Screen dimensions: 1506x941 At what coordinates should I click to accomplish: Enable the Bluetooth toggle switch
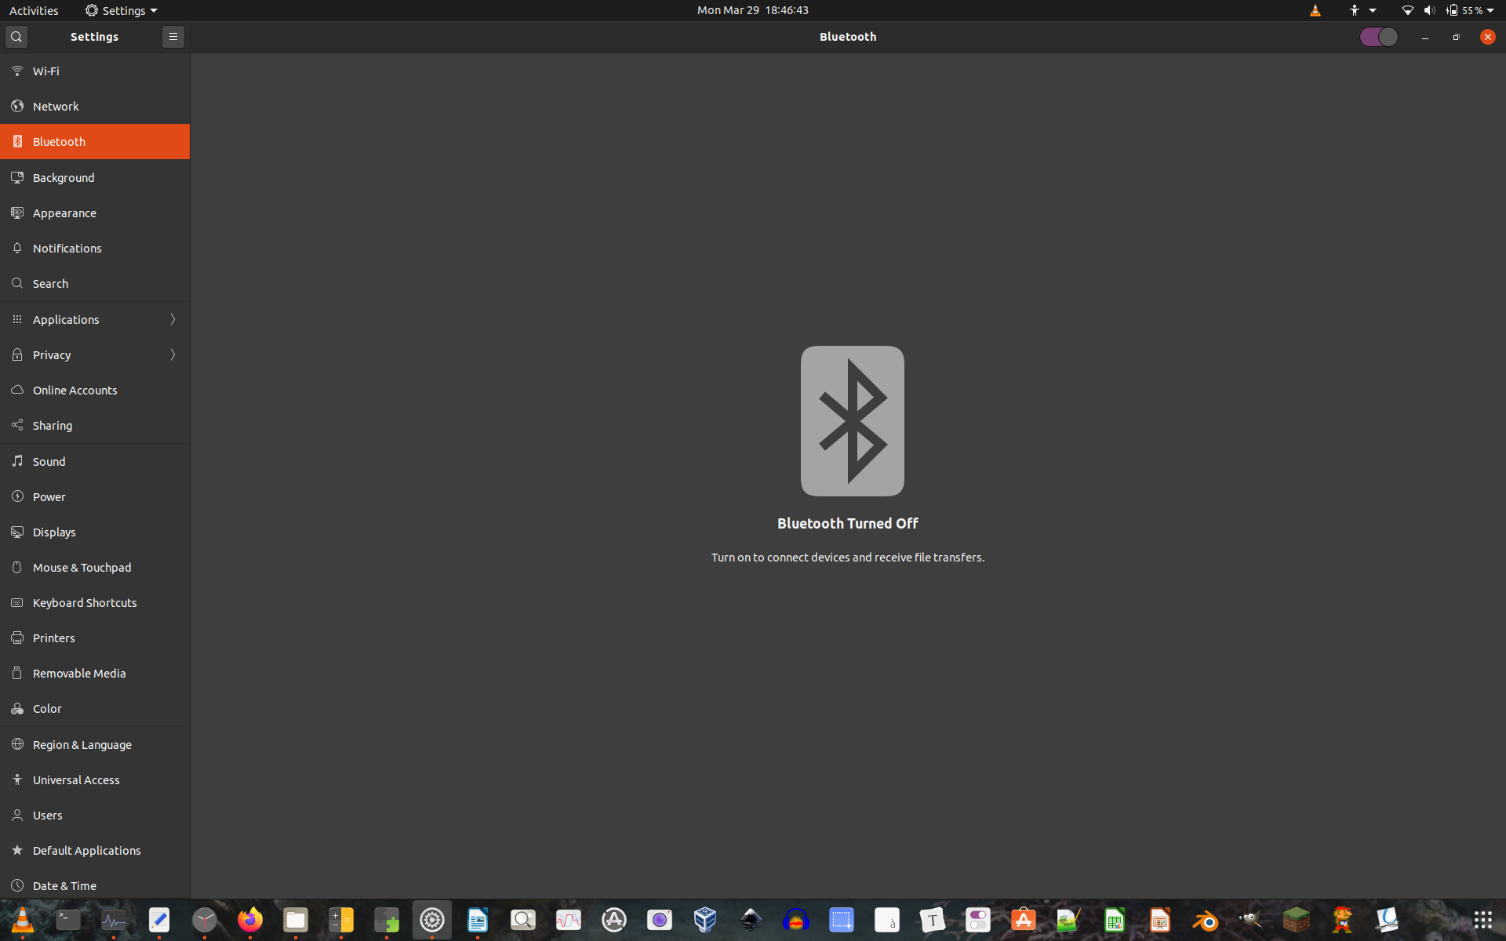[x=1378, y=36]
